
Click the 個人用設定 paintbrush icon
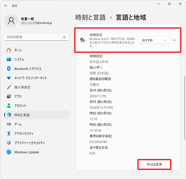[x=9, y=87]
